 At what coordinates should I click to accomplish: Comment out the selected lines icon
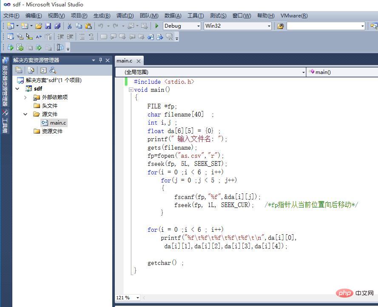point(82,37)
